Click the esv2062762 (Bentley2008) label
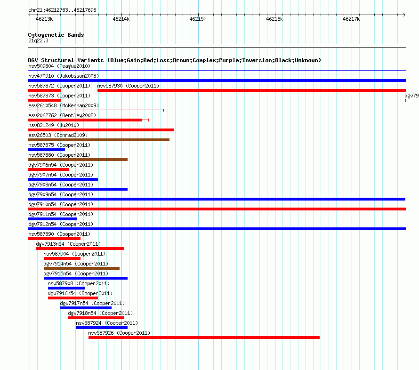Screen dimensions: 419x370 pyautogui.click(x=62, y=115)
